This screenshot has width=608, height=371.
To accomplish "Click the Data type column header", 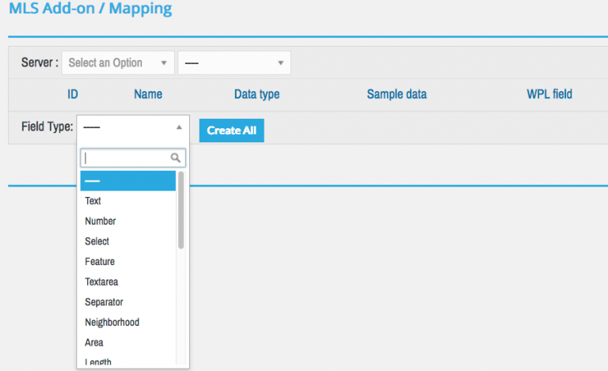I will (x=256, y=94).
